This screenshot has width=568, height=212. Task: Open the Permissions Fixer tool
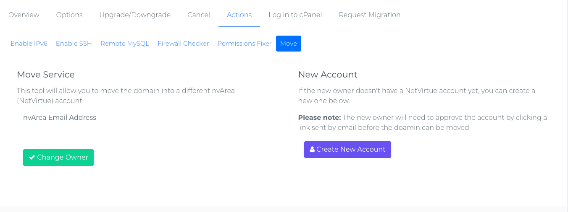point(245,44)
